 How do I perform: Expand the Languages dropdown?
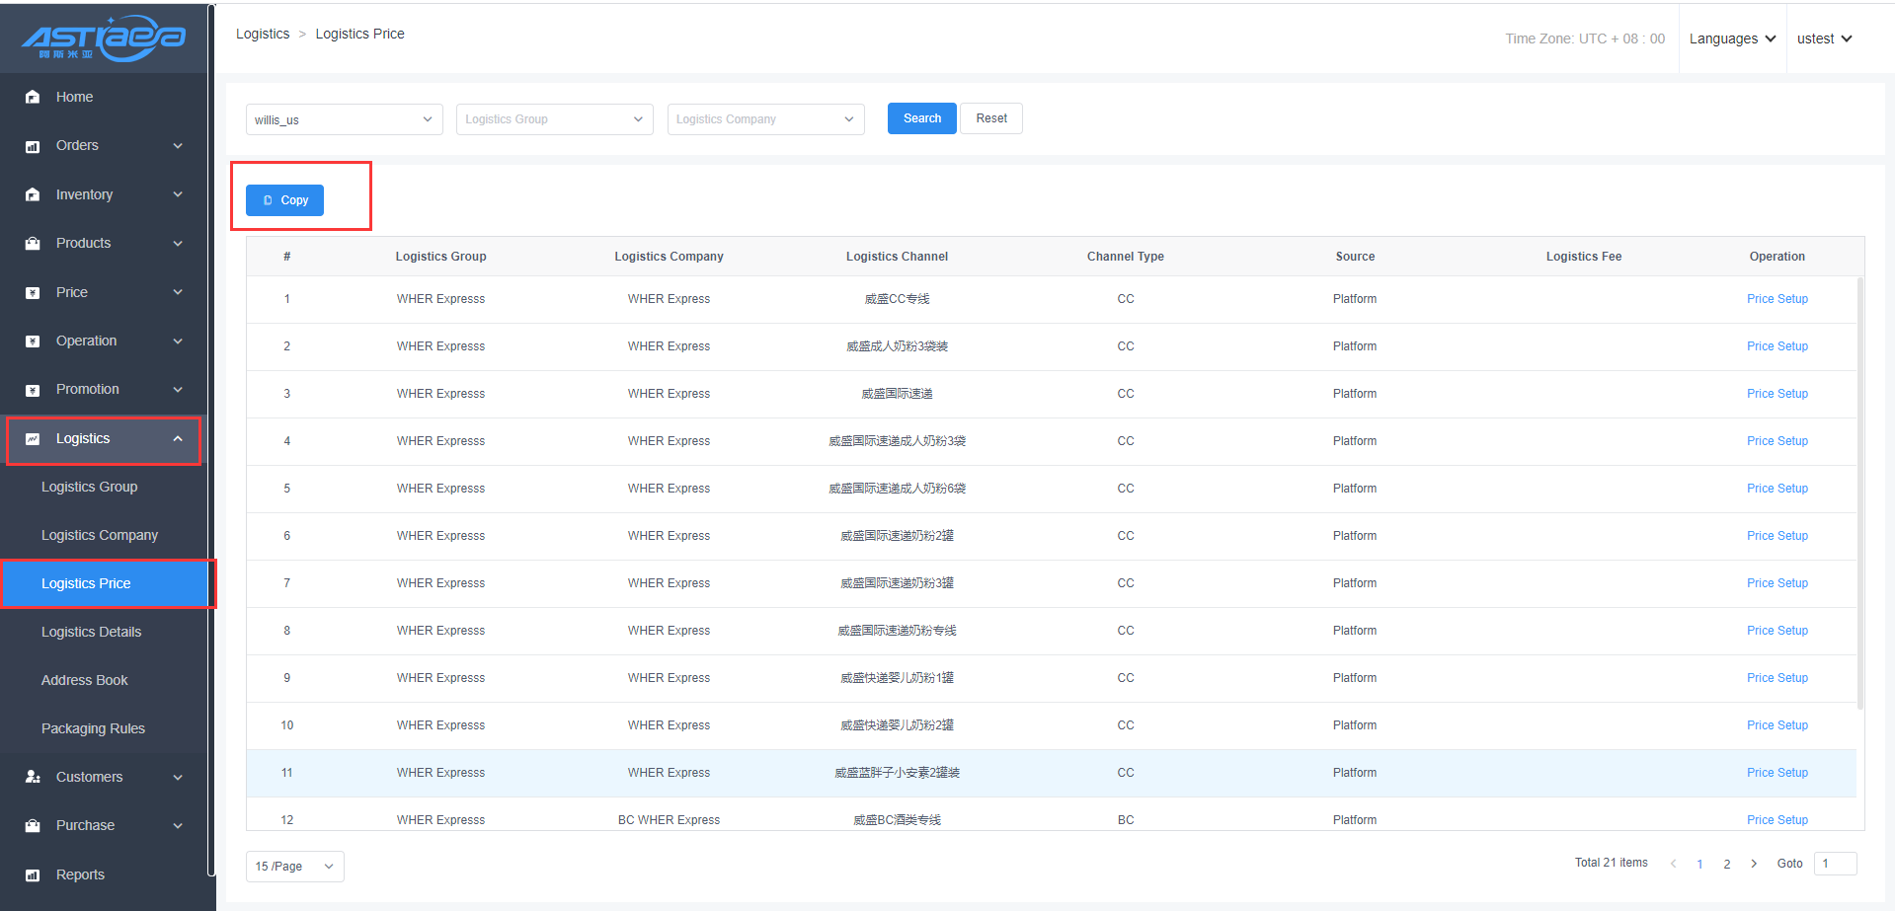click(x=1732, y=38)
